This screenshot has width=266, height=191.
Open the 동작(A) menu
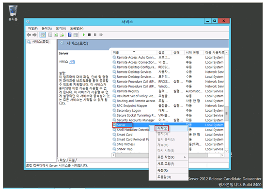tap(47, 28)
